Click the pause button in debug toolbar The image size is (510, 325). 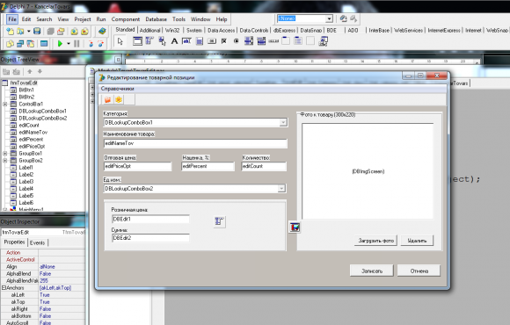pos(76,43)
